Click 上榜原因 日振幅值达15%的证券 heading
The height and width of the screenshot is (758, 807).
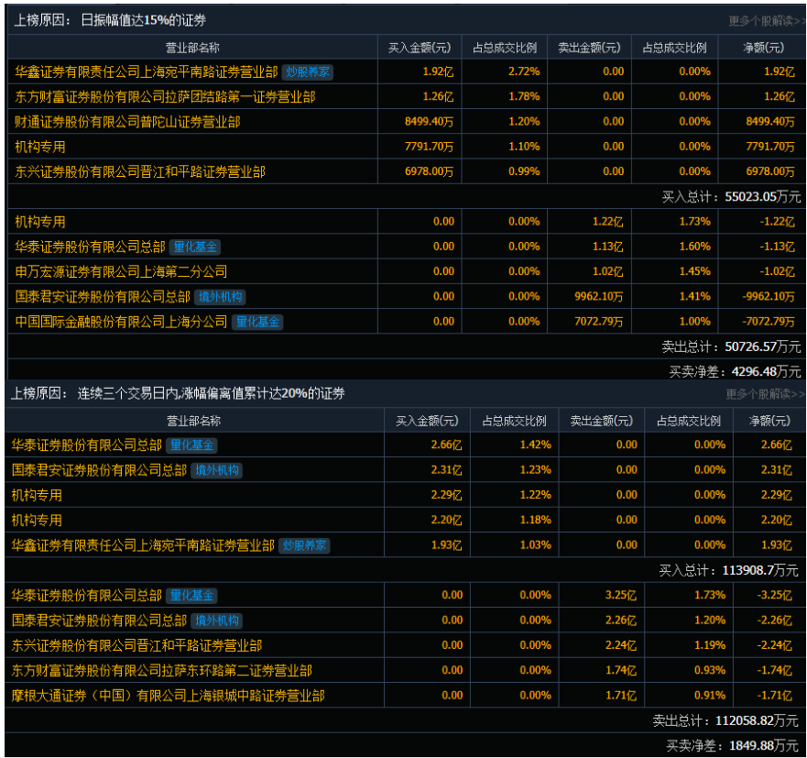110,20
